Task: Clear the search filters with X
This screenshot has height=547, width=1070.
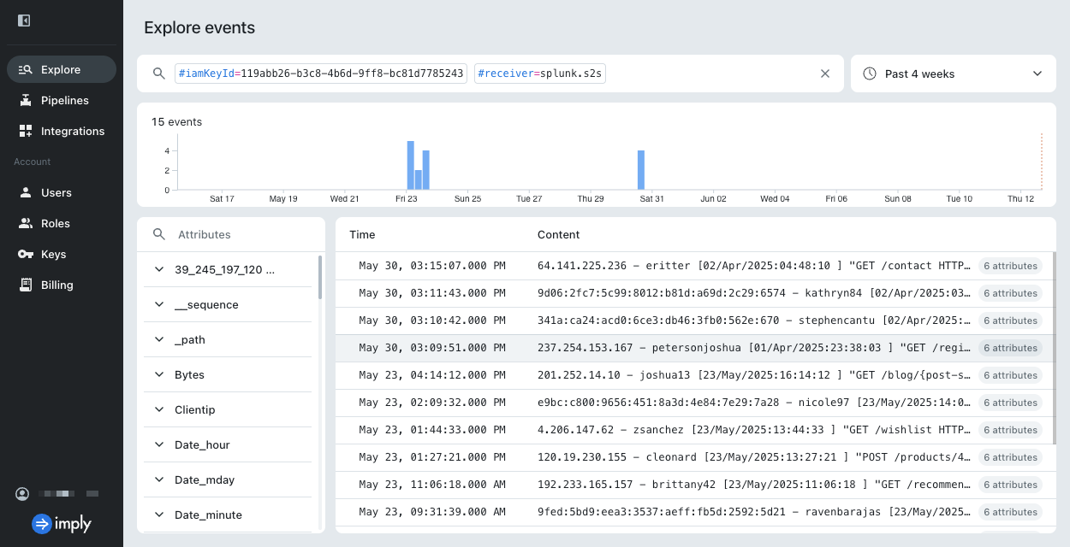Action: coord(825,74)
